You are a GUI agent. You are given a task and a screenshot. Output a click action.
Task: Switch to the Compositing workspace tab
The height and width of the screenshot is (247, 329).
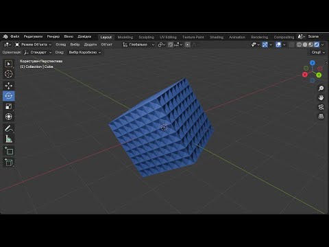coord(284,37)
